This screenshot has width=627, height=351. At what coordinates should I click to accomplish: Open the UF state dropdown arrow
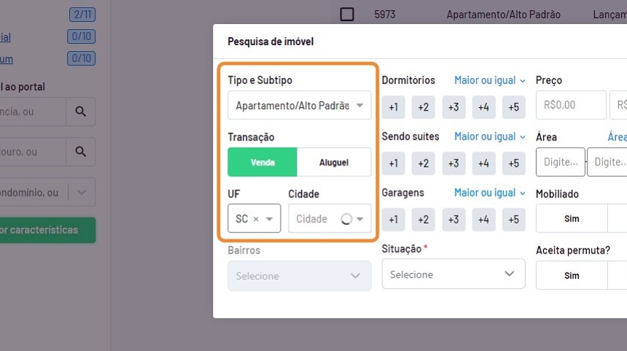(270, 218)
